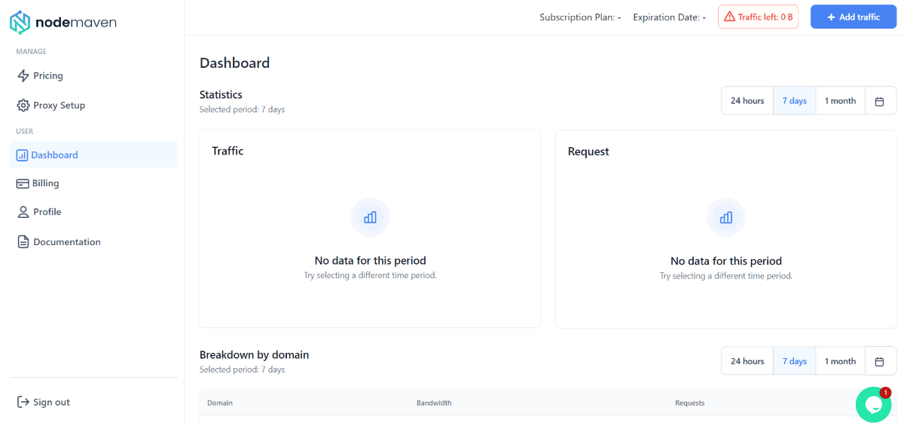Click the Billing credit card icon
Image resolution: width=904 pixels, height=426 pixels.
pos(23,183)
